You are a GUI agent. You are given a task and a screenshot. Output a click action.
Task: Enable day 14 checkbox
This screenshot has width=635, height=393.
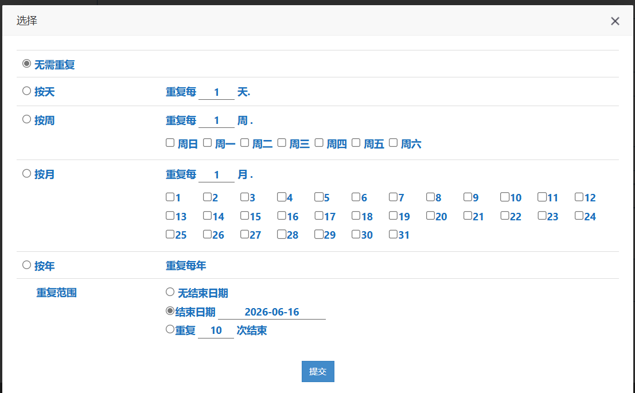(x=207, y=216)
